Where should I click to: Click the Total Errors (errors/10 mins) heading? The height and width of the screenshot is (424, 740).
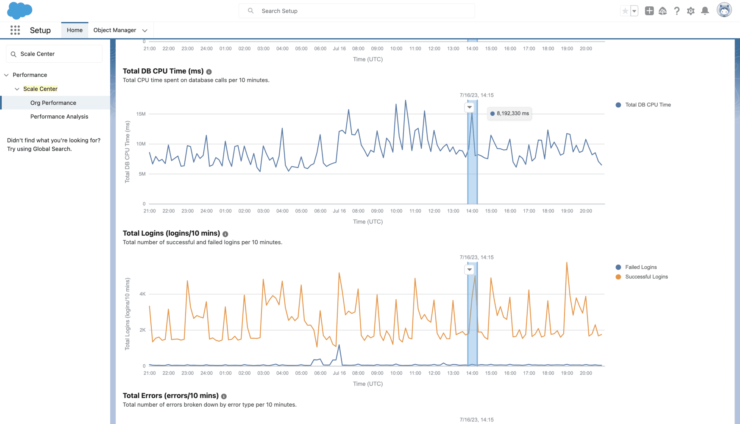coord(171,396)
